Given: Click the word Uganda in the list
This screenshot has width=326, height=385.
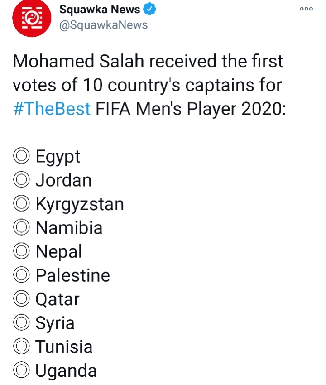Looking at the screenshot, I should 66,371.
